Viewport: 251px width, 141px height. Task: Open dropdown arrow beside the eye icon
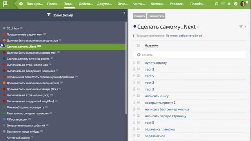[245, 26]
